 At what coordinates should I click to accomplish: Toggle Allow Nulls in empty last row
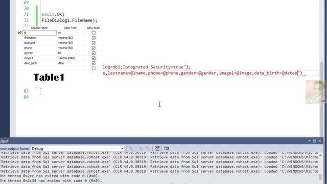94,68
